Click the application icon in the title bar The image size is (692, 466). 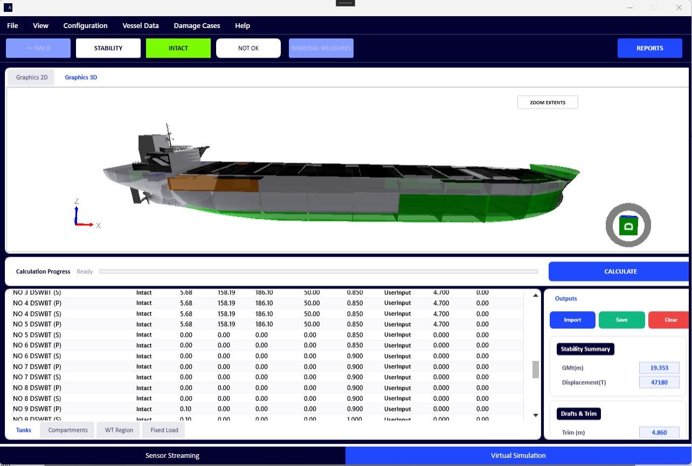pyautogui.click(x=7, y=8)
